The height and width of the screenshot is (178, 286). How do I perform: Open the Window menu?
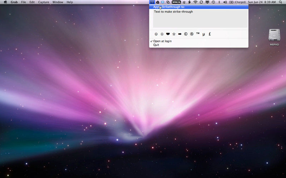[x=58, y=2]
